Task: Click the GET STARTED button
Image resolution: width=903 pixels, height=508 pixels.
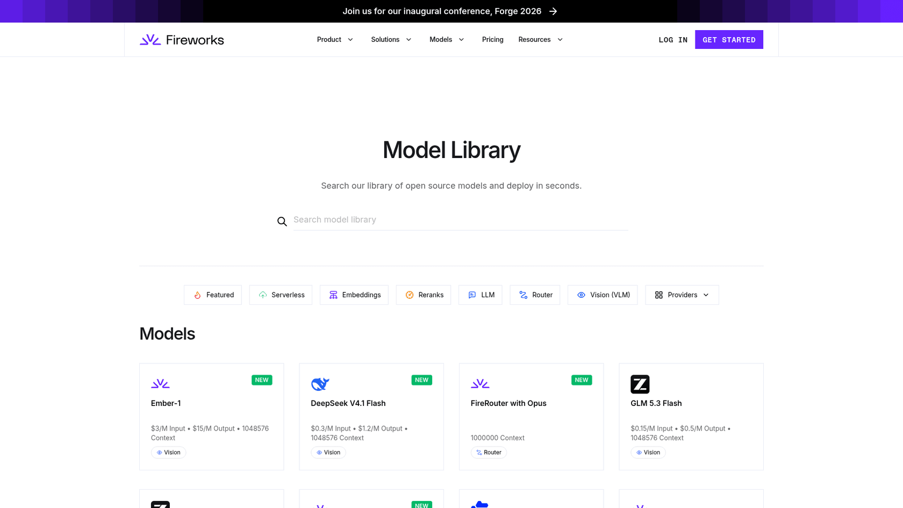Action: (x=729, y=40)
